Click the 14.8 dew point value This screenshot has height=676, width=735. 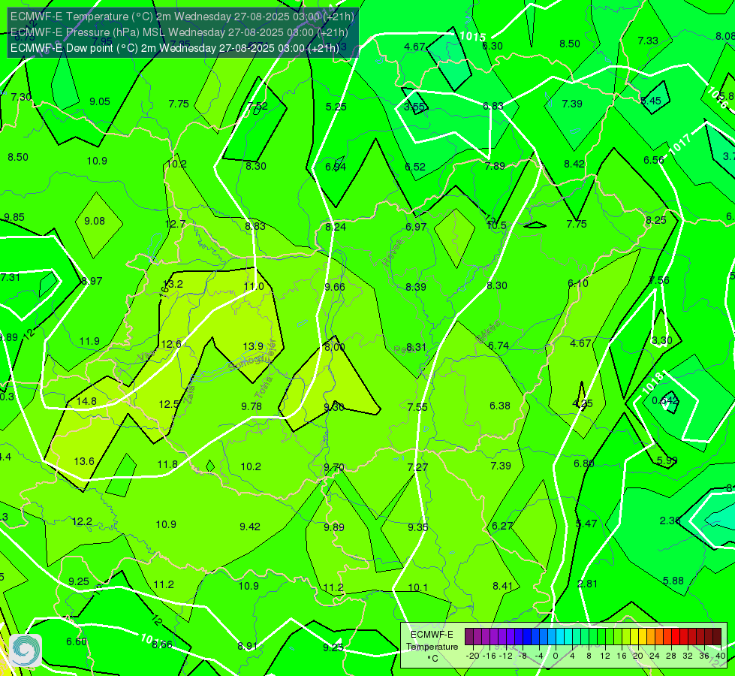click(87, 401)
